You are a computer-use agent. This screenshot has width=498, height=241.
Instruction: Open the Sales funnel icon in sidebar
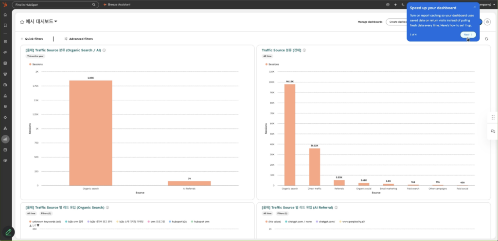(x=5, y=74)
